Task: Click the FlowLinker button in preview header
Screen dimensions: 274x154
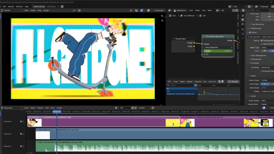Action: (159, 11)
